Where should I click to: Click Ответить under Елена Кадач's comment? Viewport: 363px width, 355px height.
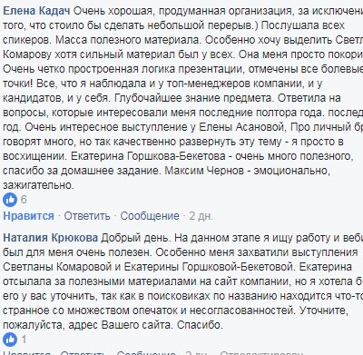coord(87,216)
